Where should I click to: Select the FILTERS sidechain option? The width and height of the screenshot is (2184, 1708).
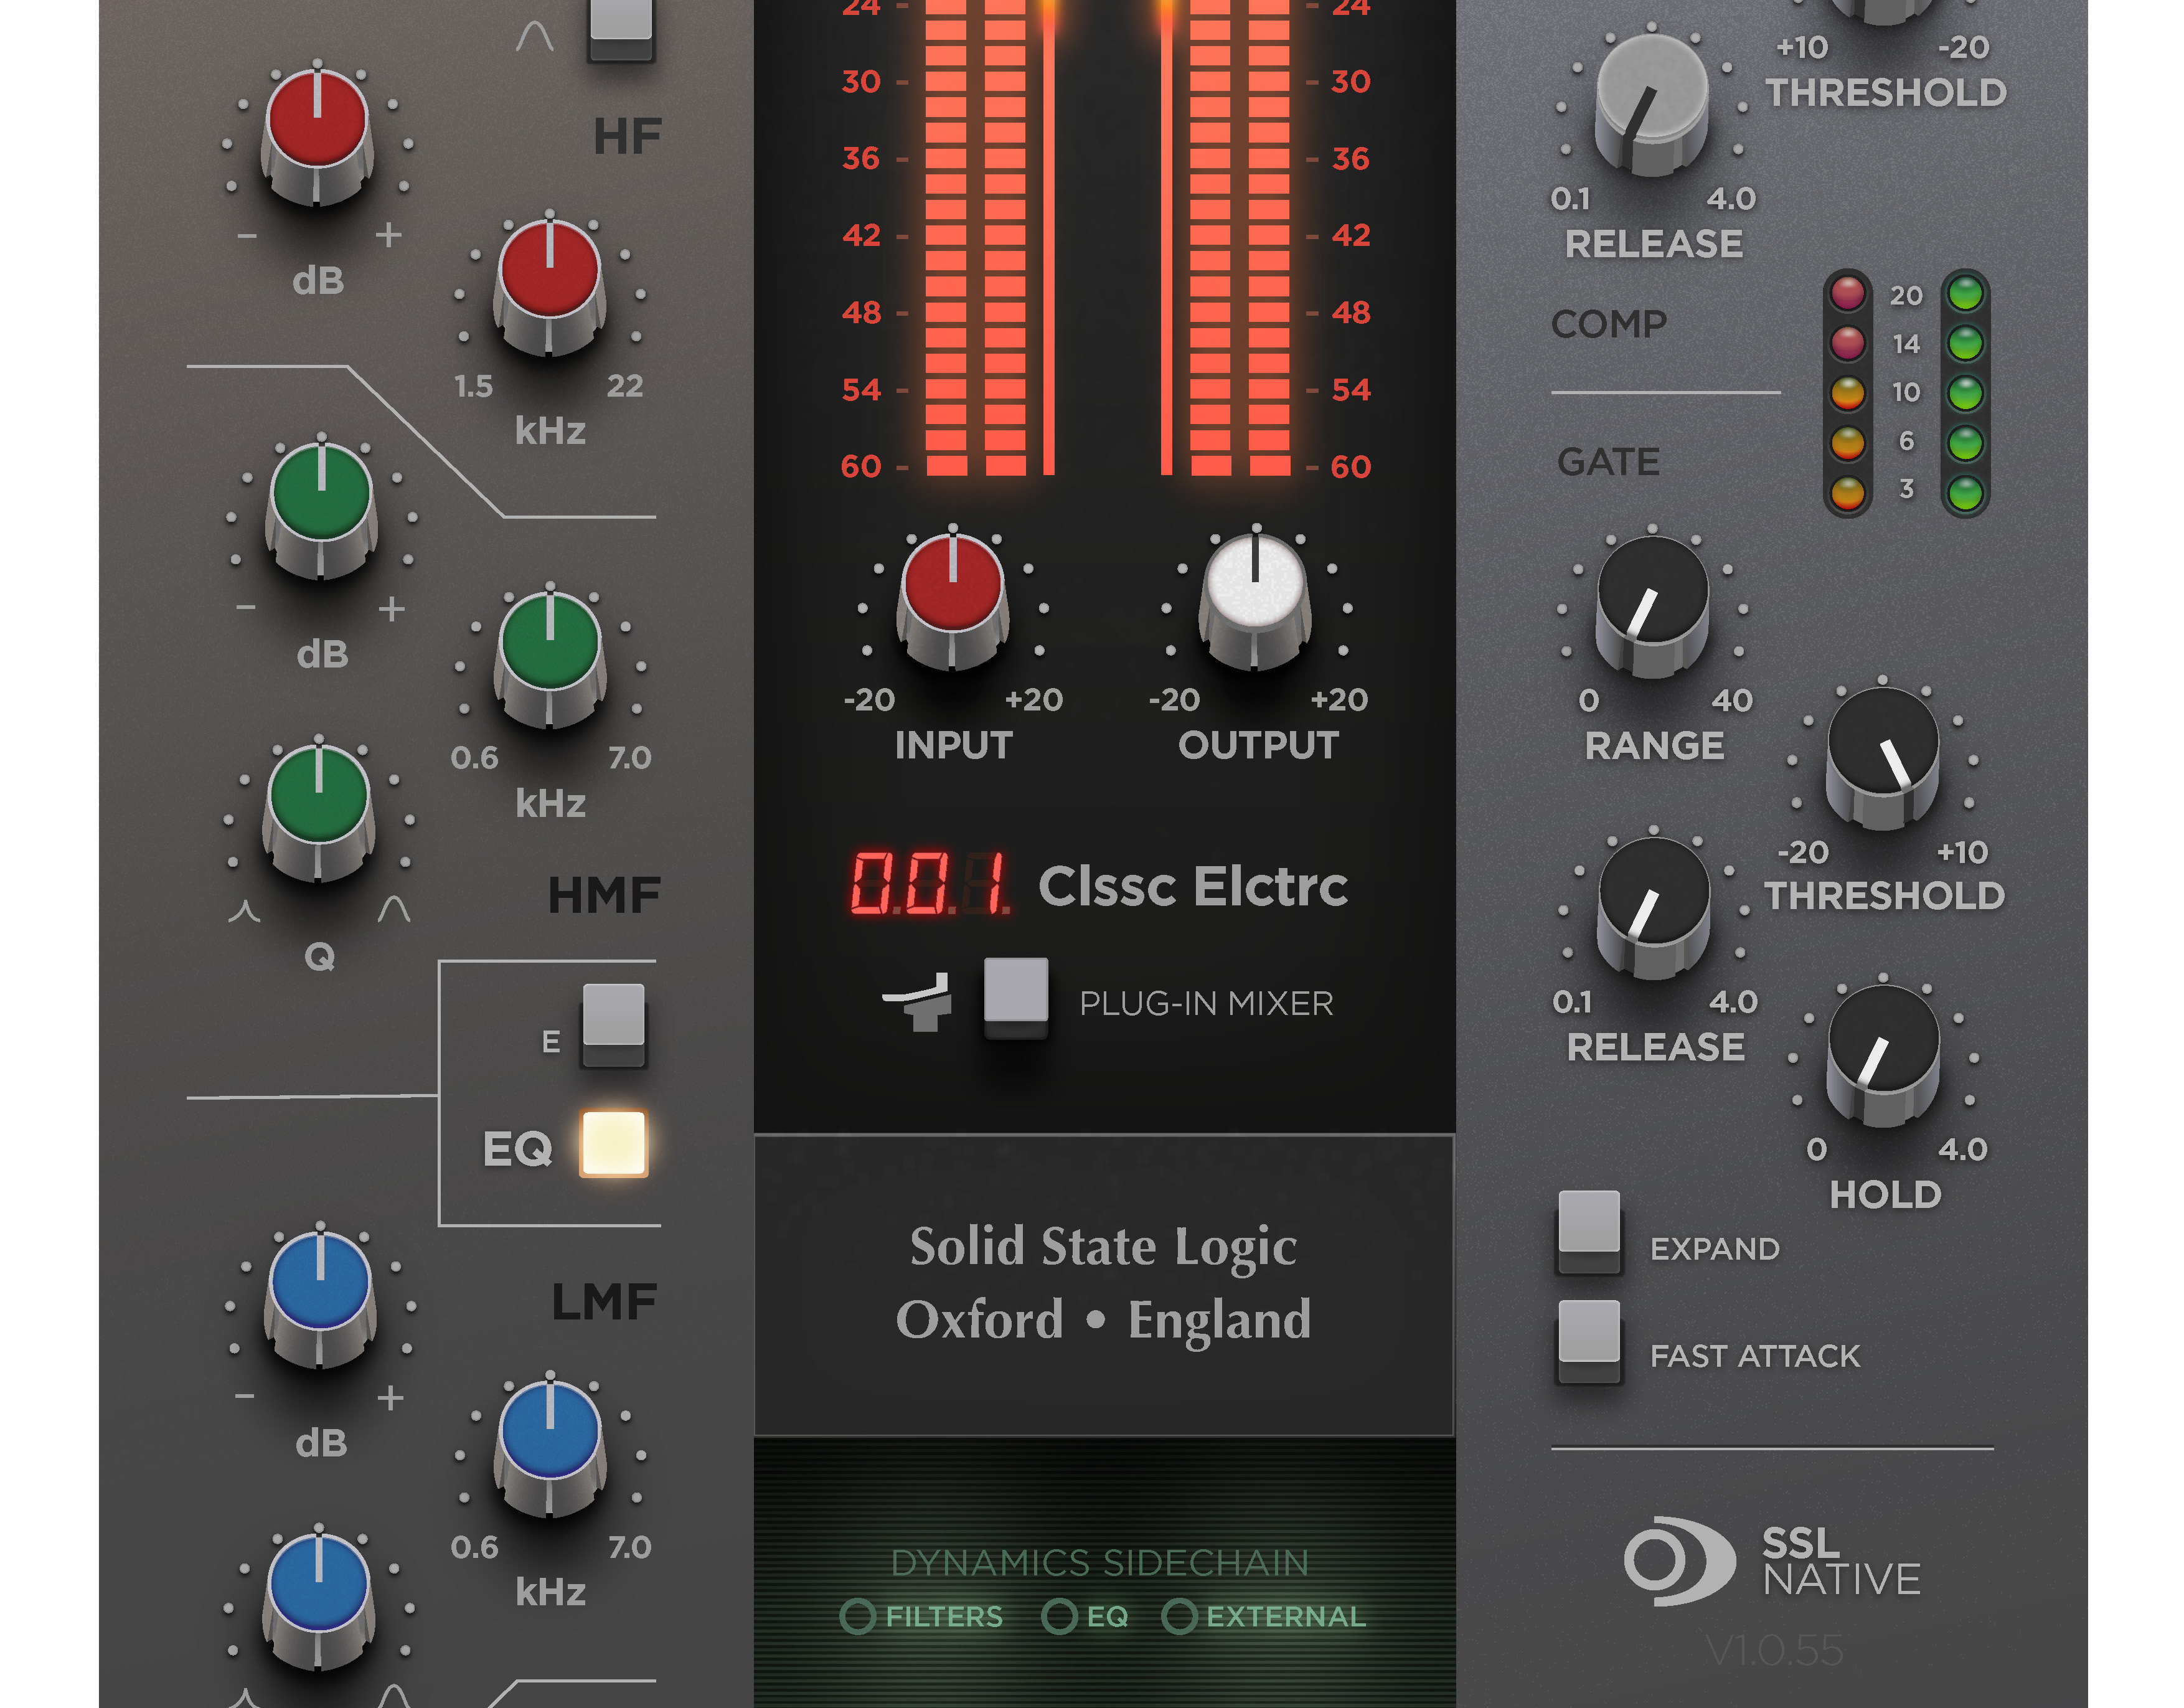click(x=921, y=1616)
